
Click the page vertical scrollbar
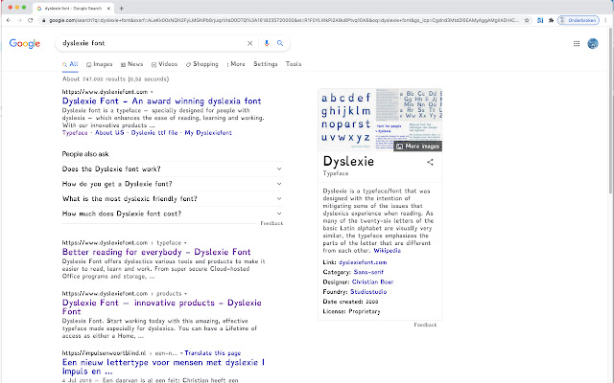[611, 109]
